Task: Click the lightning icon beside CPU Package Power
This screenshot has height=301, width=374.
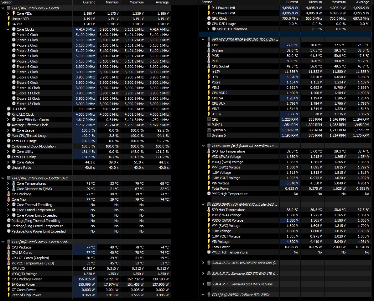Action: [8, 279]
